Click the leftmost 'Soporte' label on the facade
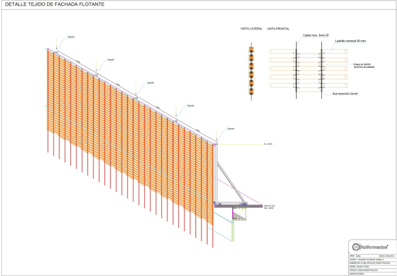 tap(71, 37)
